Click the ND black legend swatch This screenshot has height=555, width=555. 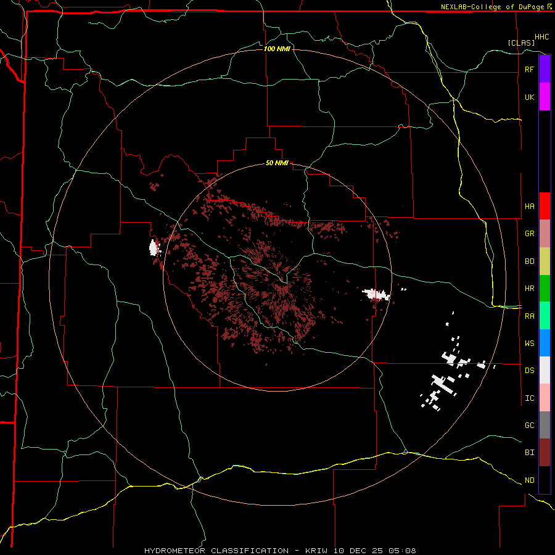545,480
